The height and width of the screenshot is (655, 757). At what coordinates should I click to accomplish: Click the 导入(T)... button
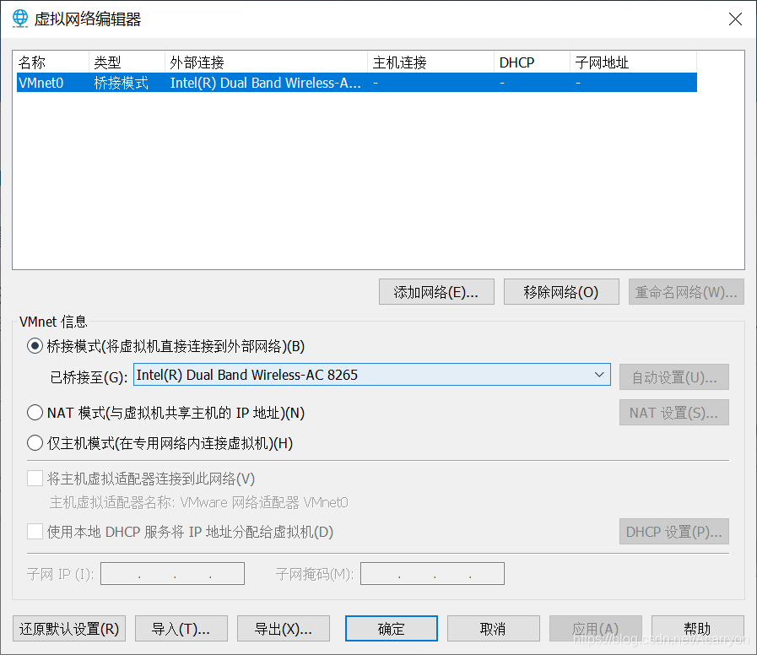(x=181, y=629)
